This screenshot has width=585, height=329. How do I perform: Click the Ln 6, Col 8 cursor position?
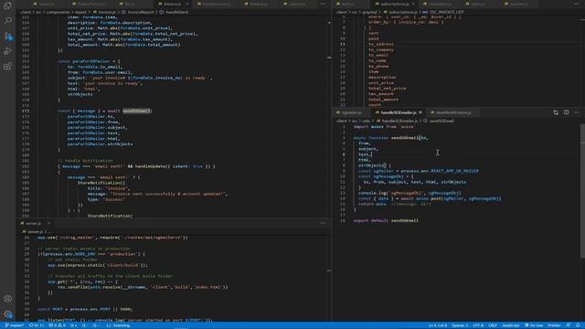tap(437, 325)
